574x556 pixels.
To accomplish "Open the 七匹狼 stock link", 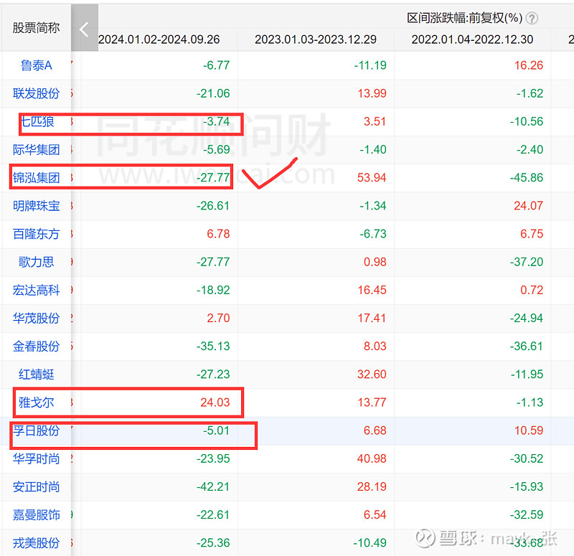I will 37,121.
